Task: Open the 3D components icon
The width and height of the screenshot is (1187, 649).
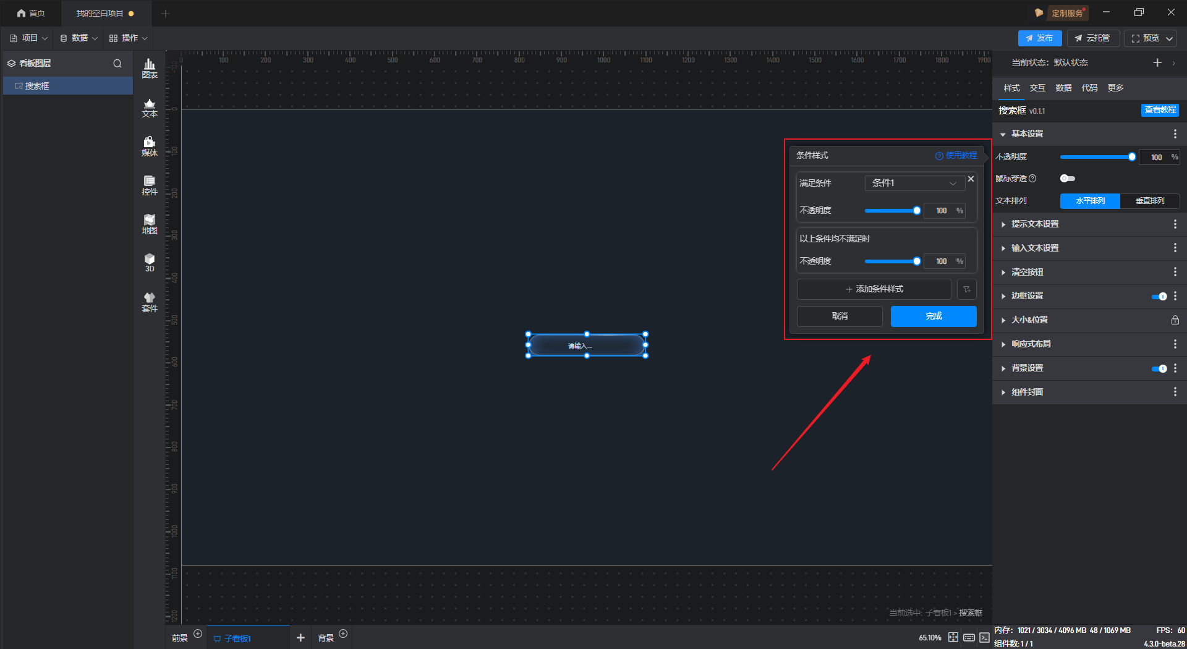Action: click(150, 263)
